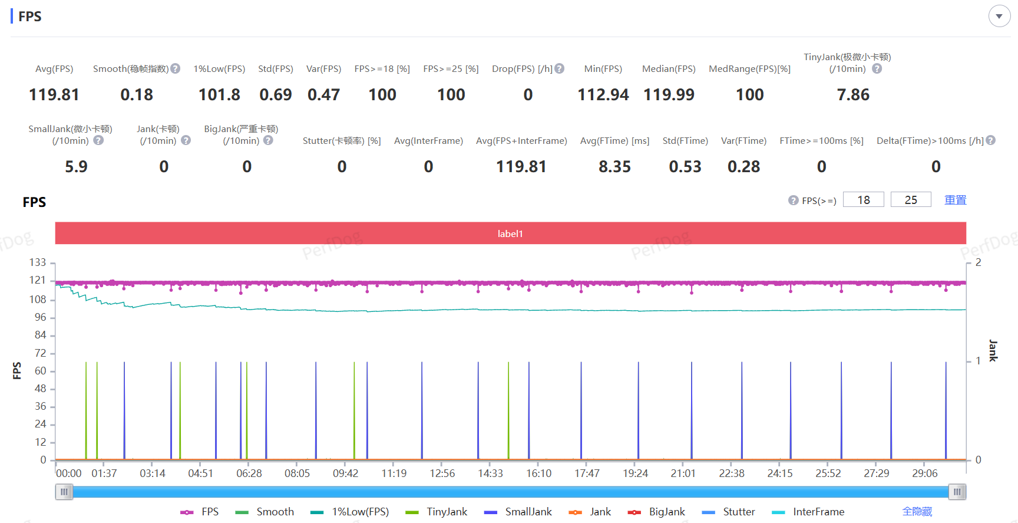Click FPS threshold field showing 25
This screenshot has height=523, width=1018.
[x=911, y=200]
